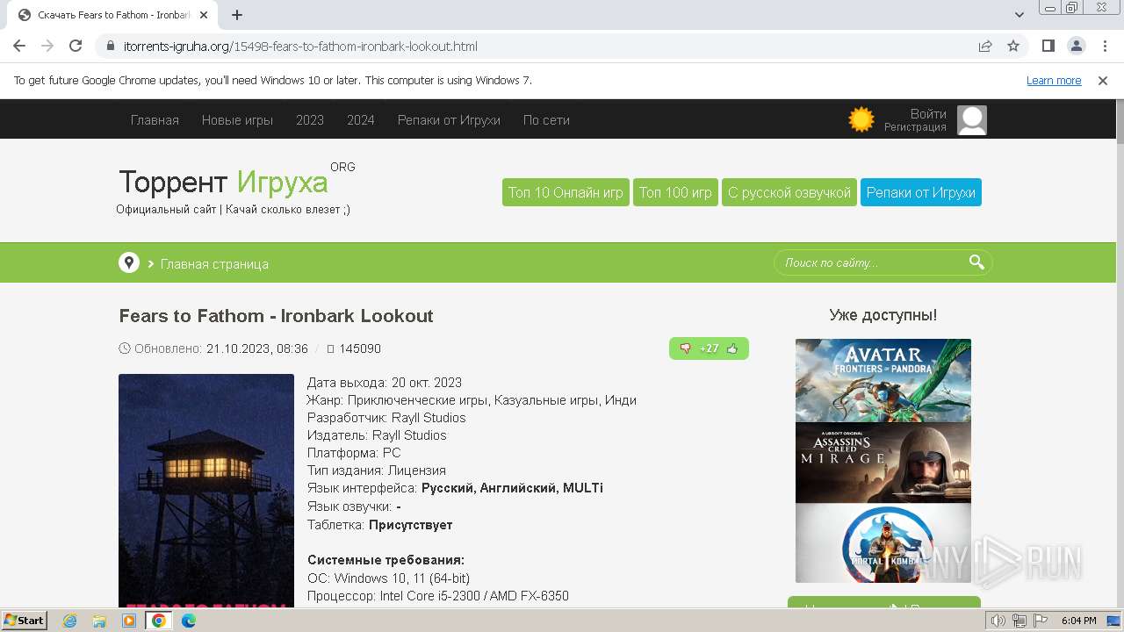
Task: Click the 6:04 PM system clock
Action: click(1078, 621)
